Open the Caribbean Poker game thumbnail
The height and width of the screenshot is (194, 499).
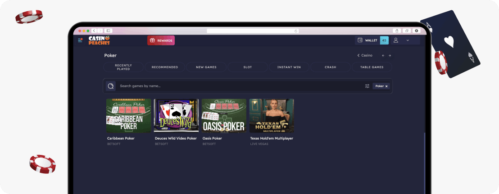coord(128,115)
